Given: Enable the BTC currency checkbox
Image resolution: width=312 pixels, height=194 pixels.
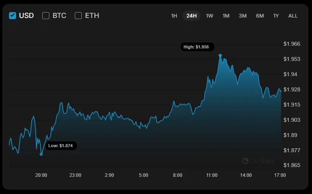Looking at the screenshot, I should [x=46, y=16].
